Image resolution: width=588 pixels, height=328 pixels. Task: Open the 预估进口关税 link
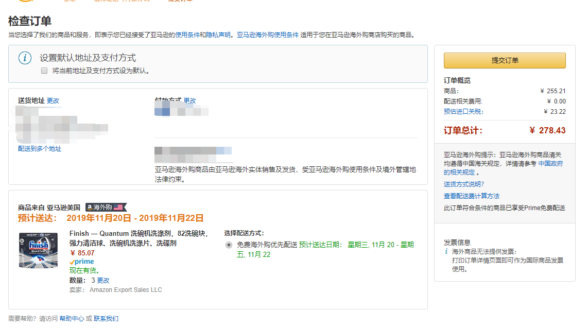[463, 112]
